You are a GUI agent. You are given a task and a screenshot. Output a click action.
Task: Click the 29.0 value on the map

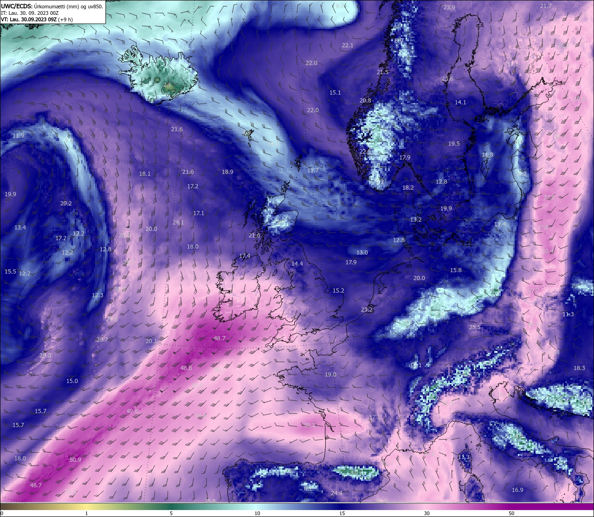point(45,356)
